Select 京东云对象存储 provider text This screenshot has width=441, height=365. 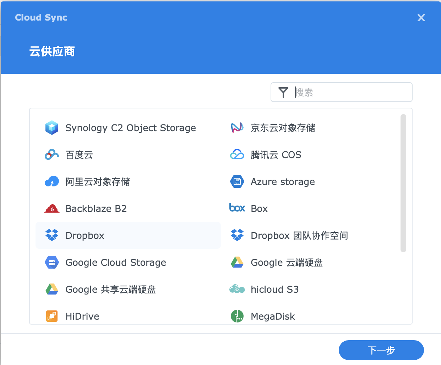[283, 128]
